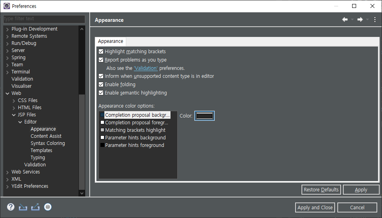Go forward using the right arrow icon
Image resolution: width=382 pixels, height=218 pixels.
point(360,19)
